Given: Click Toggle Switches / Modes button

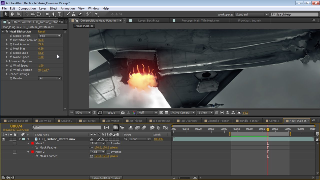Looking at the screenshot, I should click(x=105, y=178).
